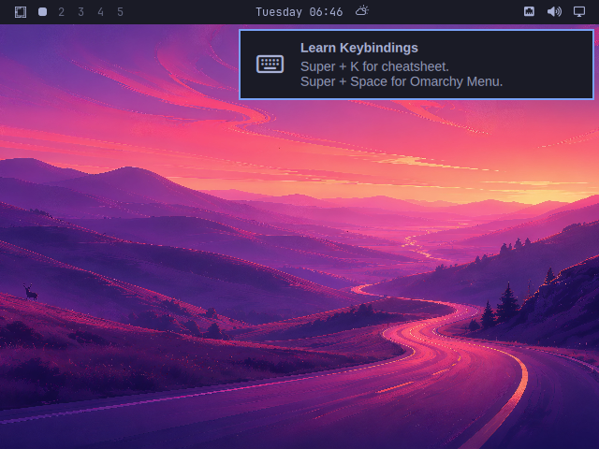Click the volume speaker icon

click(554, 12)
